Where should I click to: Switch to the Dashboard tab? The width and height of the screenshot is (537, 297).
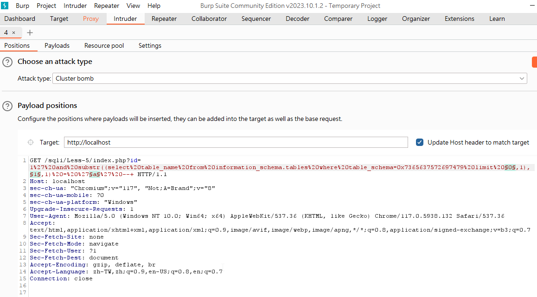[x=20, y=19]
